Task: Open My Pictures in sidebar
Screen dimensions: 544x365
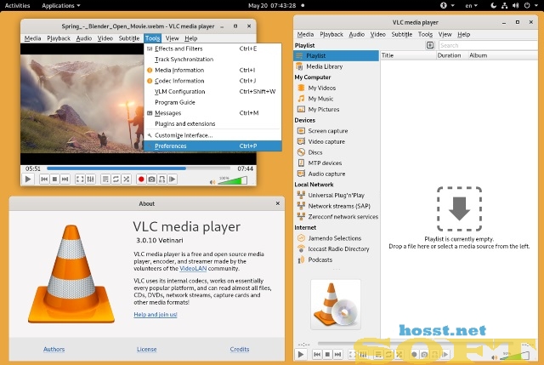Action: tap(337, 110)
